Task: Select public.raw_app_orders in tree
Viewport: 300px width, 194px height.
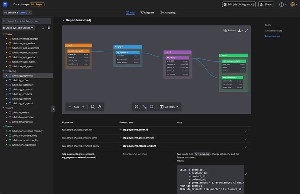Action: 23,43
